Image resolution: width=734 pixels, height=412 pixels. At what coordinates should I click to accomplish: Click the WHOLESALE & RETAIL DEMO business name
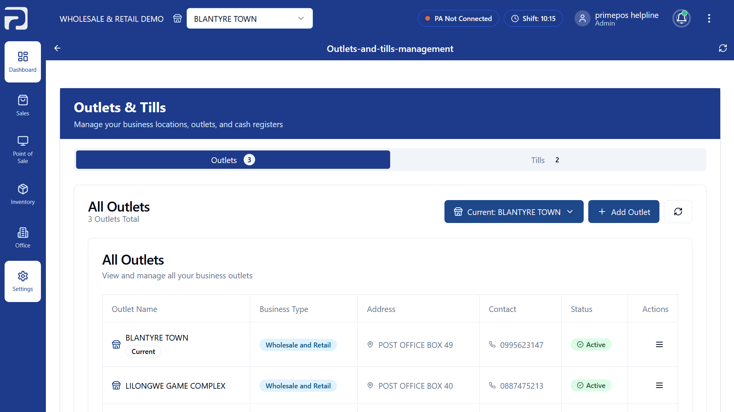click(112, 19)
